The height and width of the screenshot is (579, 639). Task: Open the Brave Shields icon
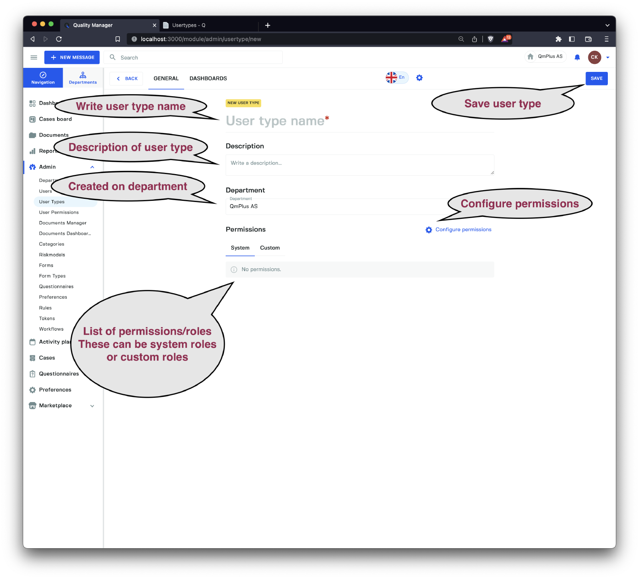tap(491, 39)
